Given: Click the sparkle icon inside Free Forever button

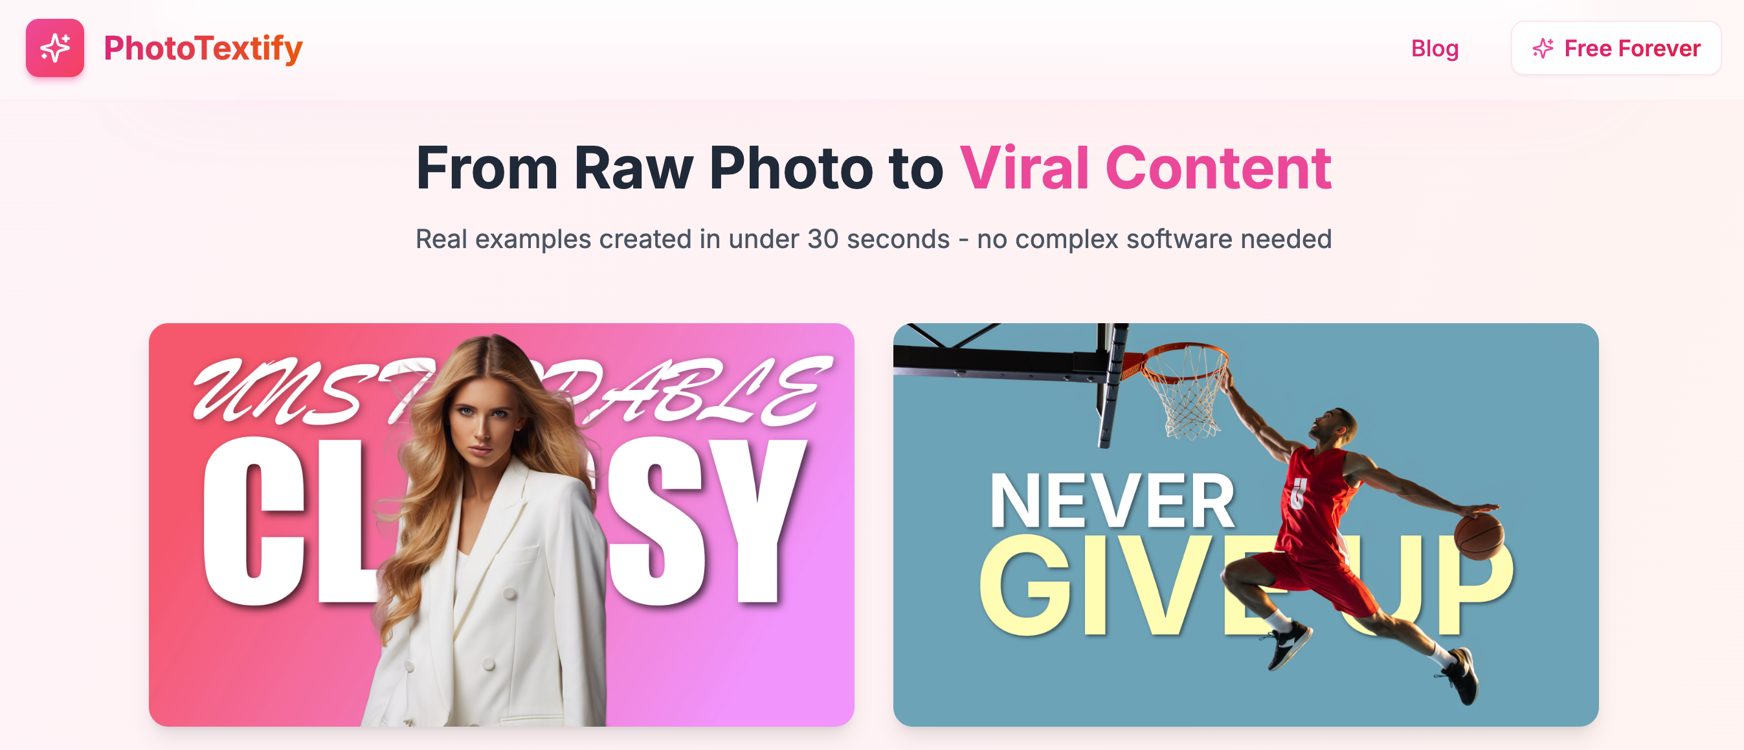Looking at the screenshot, I should click(x=1543, y=48).
